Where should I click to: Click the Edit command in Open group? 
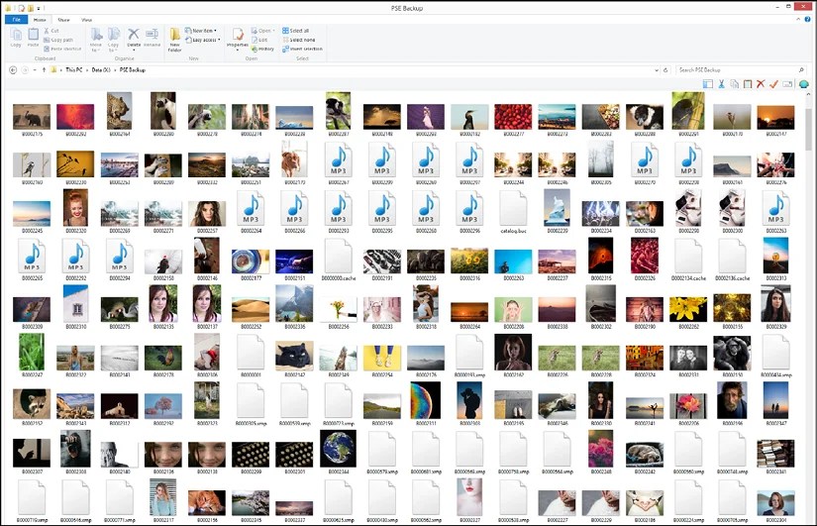259,40
